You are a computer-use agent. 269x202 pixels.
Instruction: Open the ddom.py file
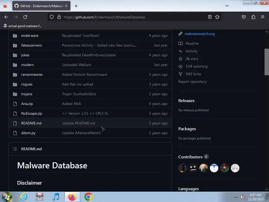[x=28, y=133]
